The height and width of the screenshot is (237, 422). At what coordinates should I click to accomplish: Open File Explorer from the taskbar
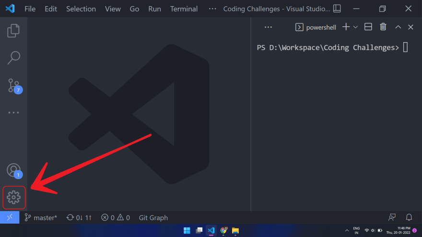(235, 231)
